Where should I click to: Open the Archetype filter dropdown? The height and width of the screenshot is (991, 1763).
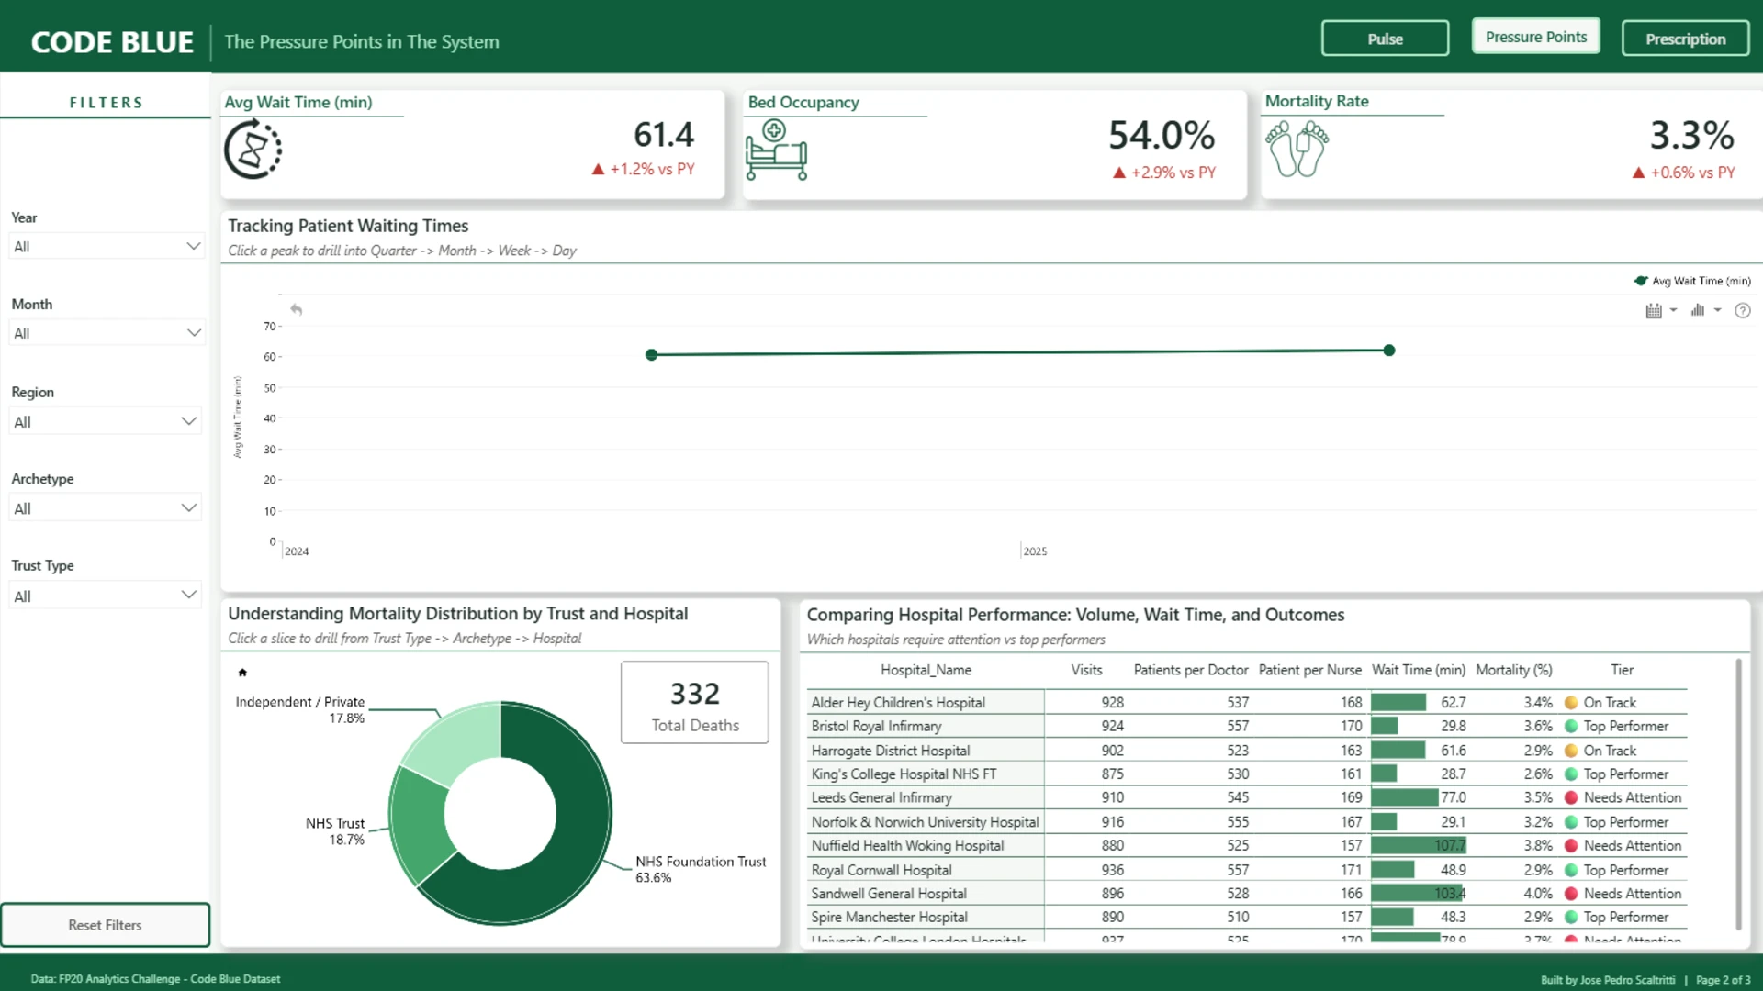pos(107,508)
